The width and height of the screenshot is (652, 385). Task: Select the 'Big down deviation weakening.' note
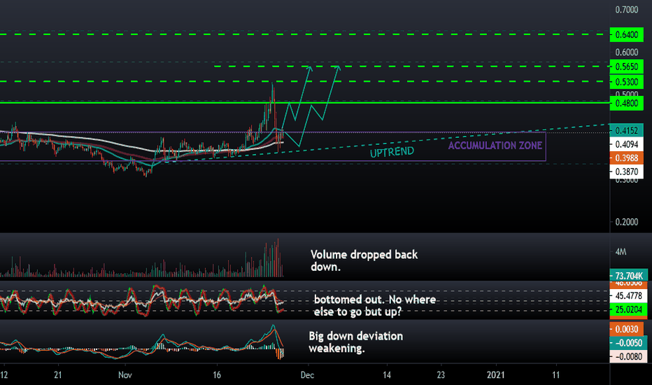[x=356, y=342]
